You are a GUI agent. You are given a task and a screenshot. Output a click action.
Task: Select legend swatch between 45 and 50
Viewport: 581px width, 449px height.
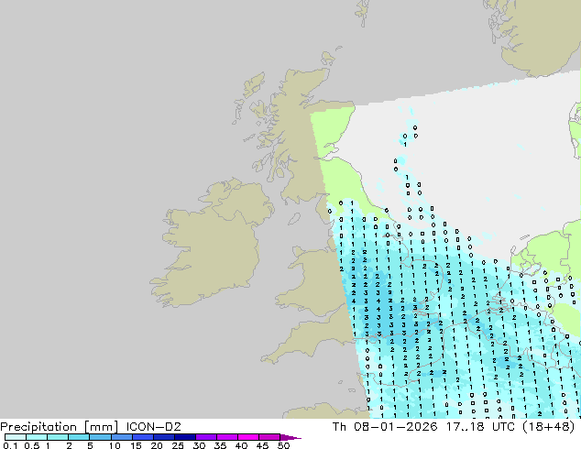(x=269, y=437)
